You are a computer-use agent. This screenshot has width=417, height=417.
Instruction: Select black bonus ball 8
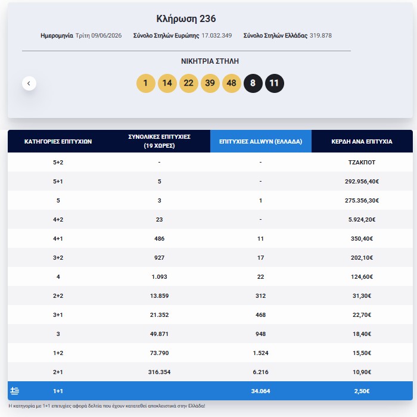(x=253, y=83)
